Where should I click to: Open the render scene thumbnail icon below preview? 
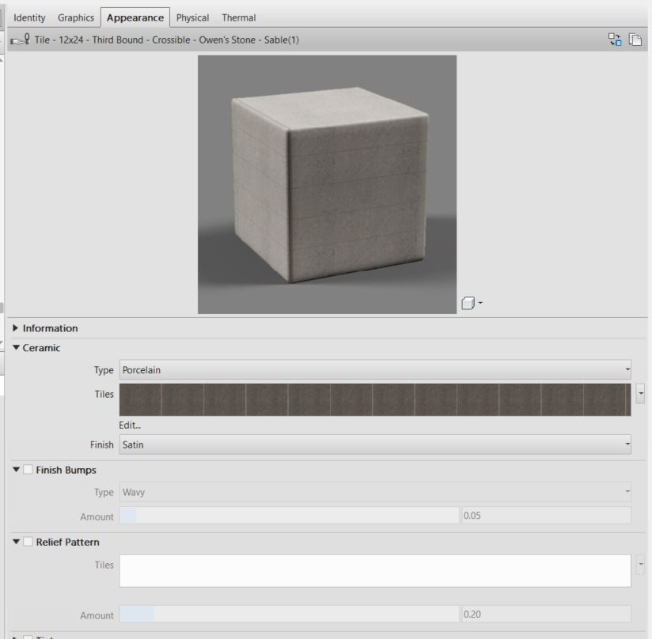[468, 303]
